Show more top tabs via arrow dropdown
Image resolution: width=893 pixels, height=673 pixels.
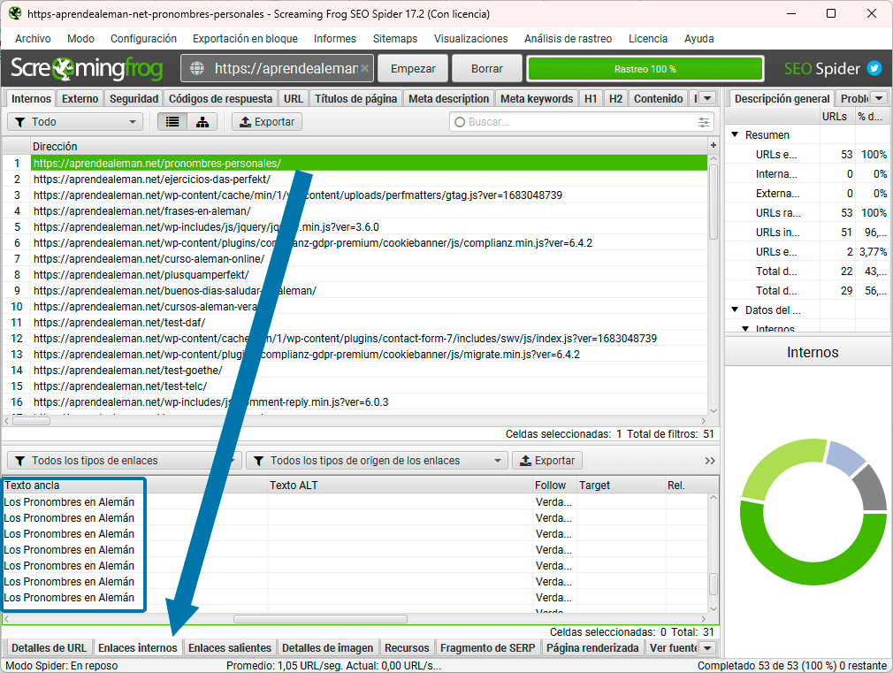[x=707, y=98]
